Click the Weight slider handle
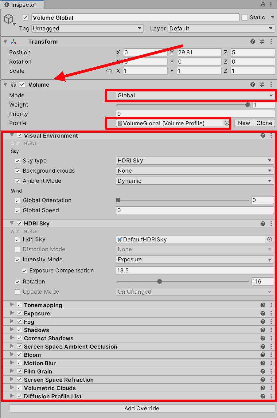The width and height of the screenshot is (277, 418). [248, 105]
